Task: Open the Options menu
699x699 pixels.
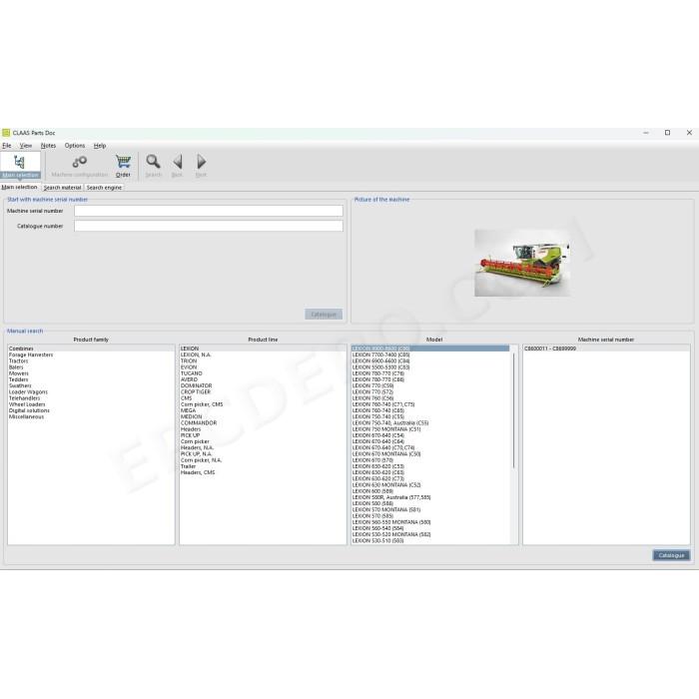Action: pos(75,146)
